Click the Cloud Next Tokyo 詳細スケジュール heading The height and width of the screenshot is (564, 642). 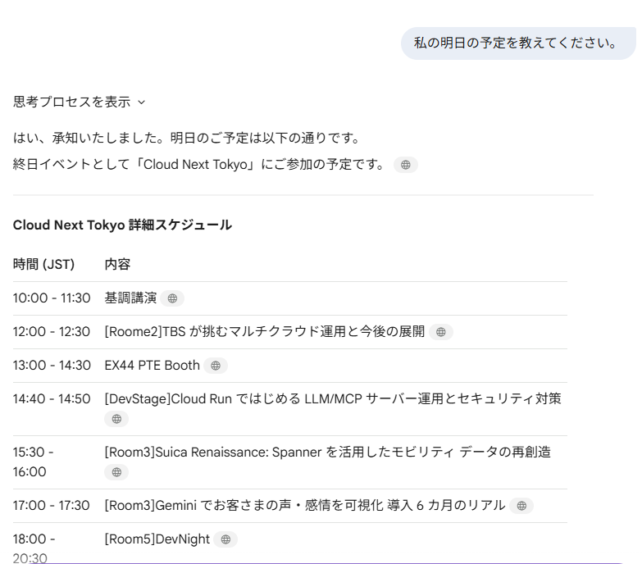tap(122, 225)
